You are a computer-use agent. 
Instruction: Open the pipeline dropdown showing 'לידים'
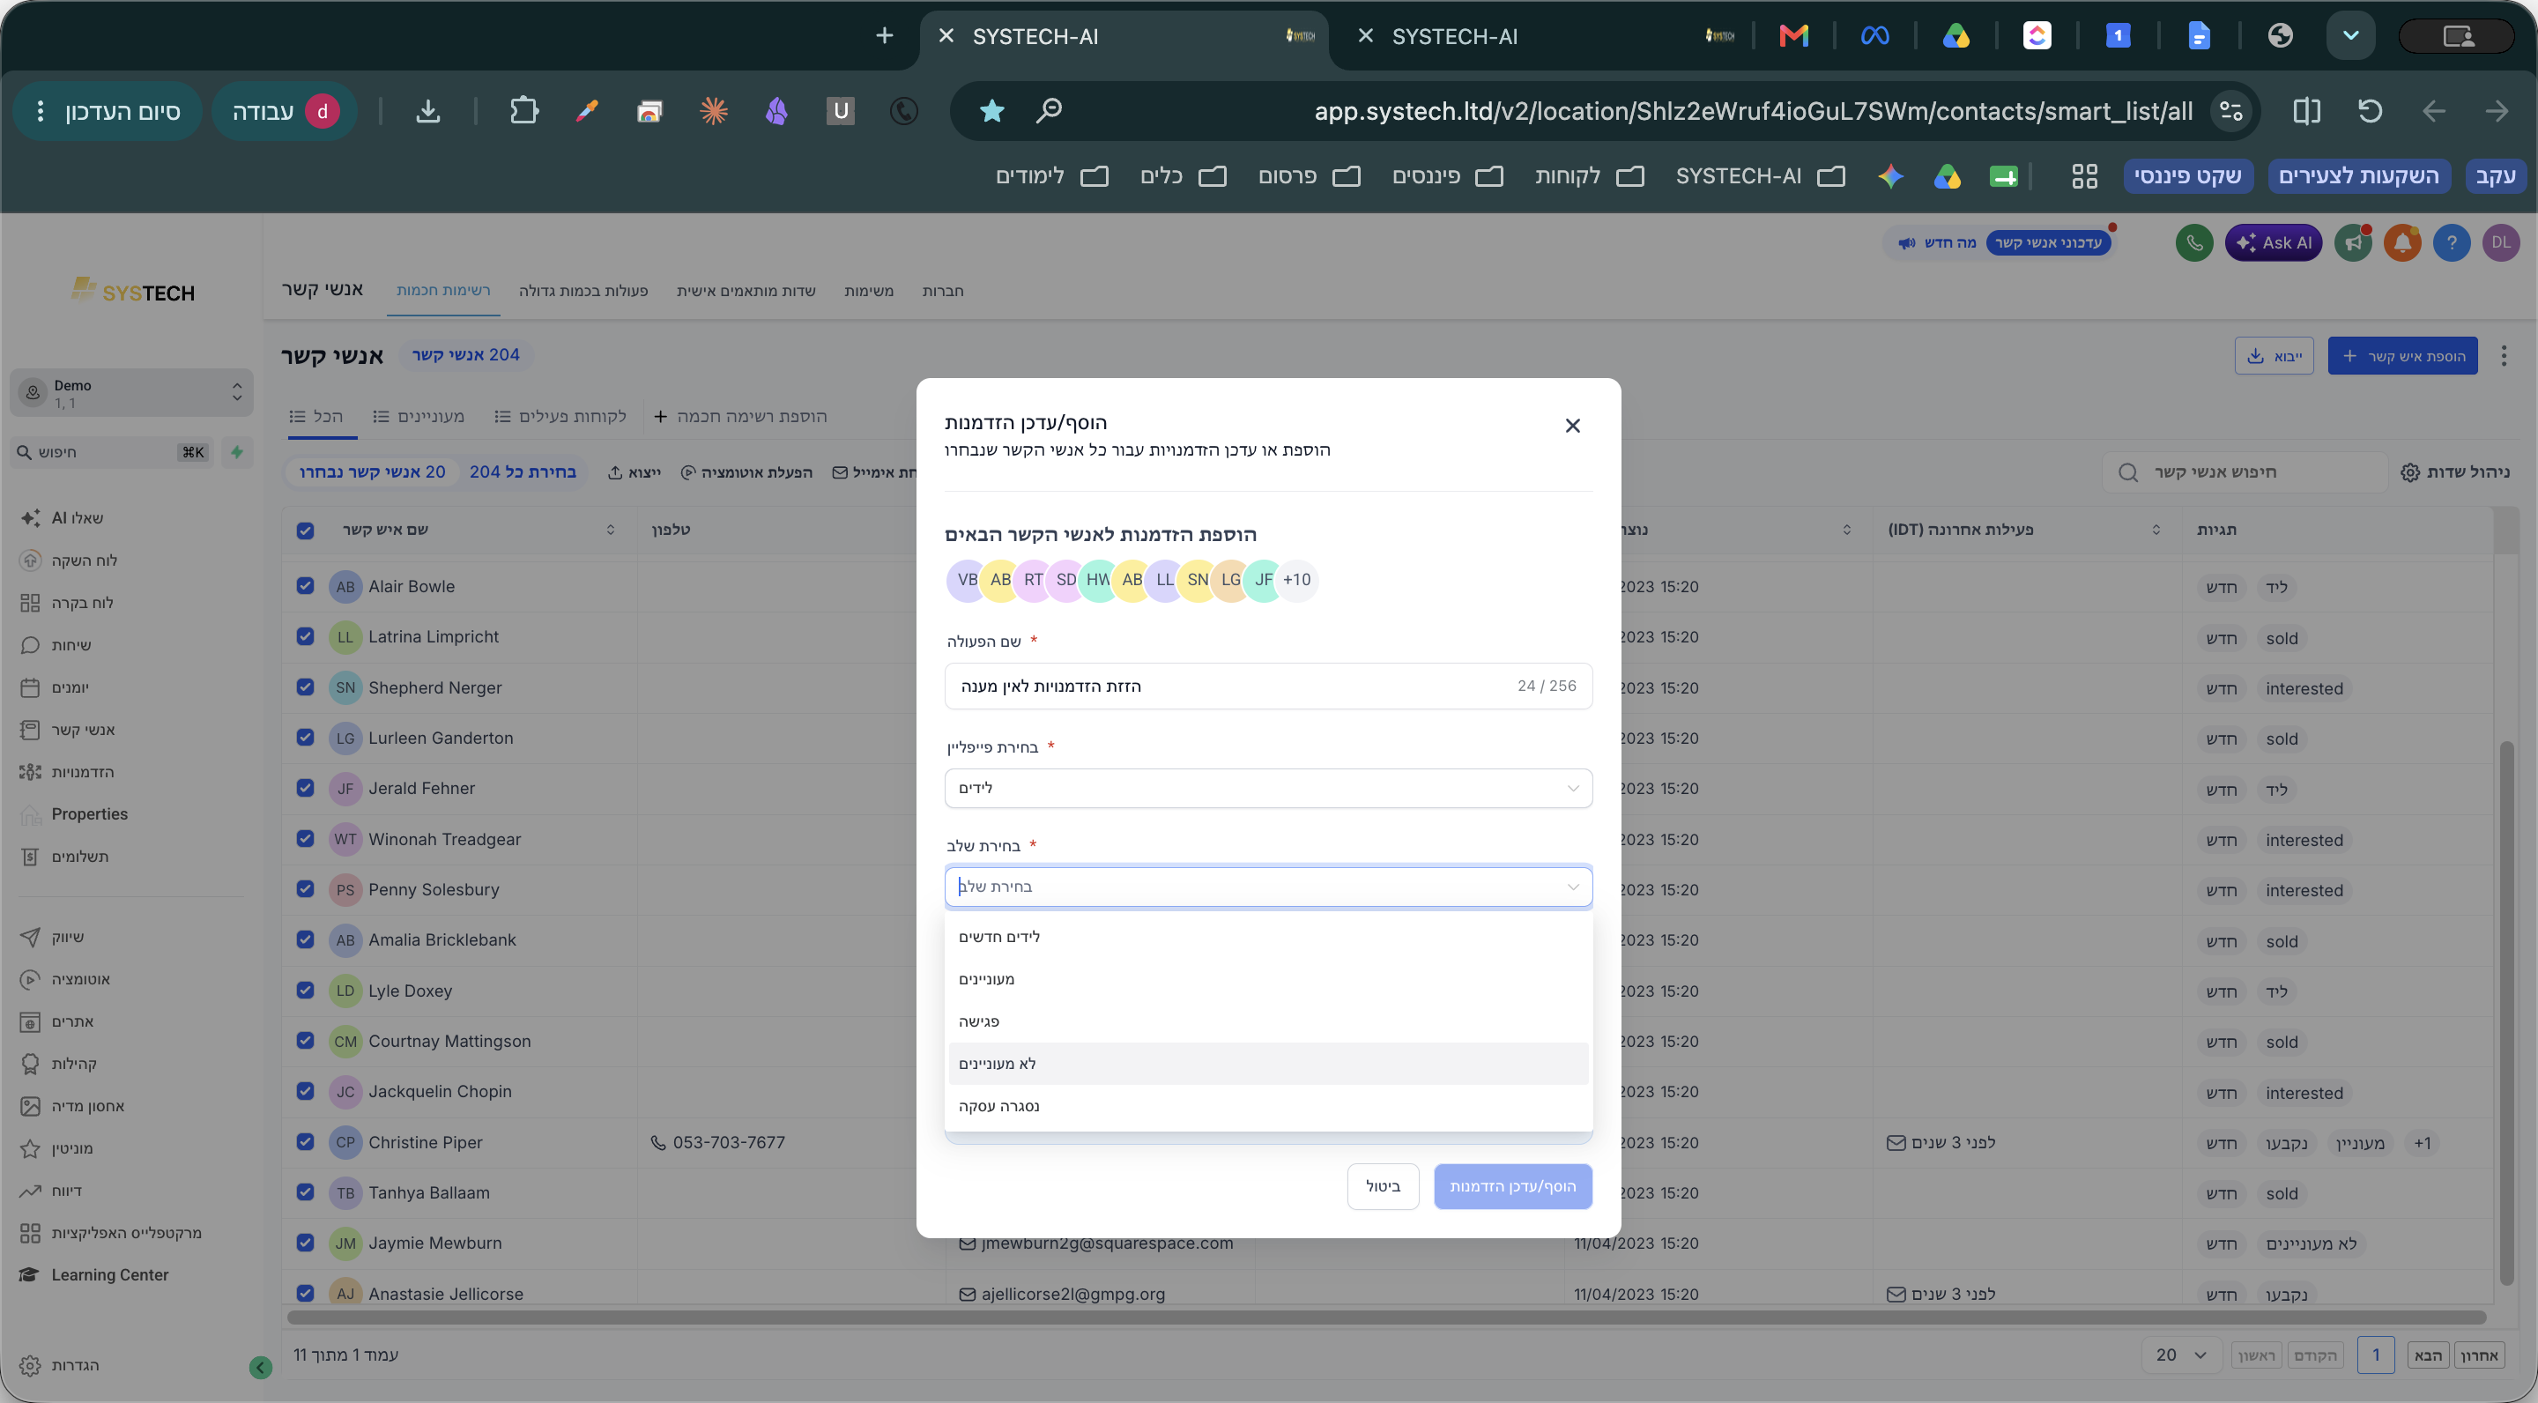(1268, 788)
